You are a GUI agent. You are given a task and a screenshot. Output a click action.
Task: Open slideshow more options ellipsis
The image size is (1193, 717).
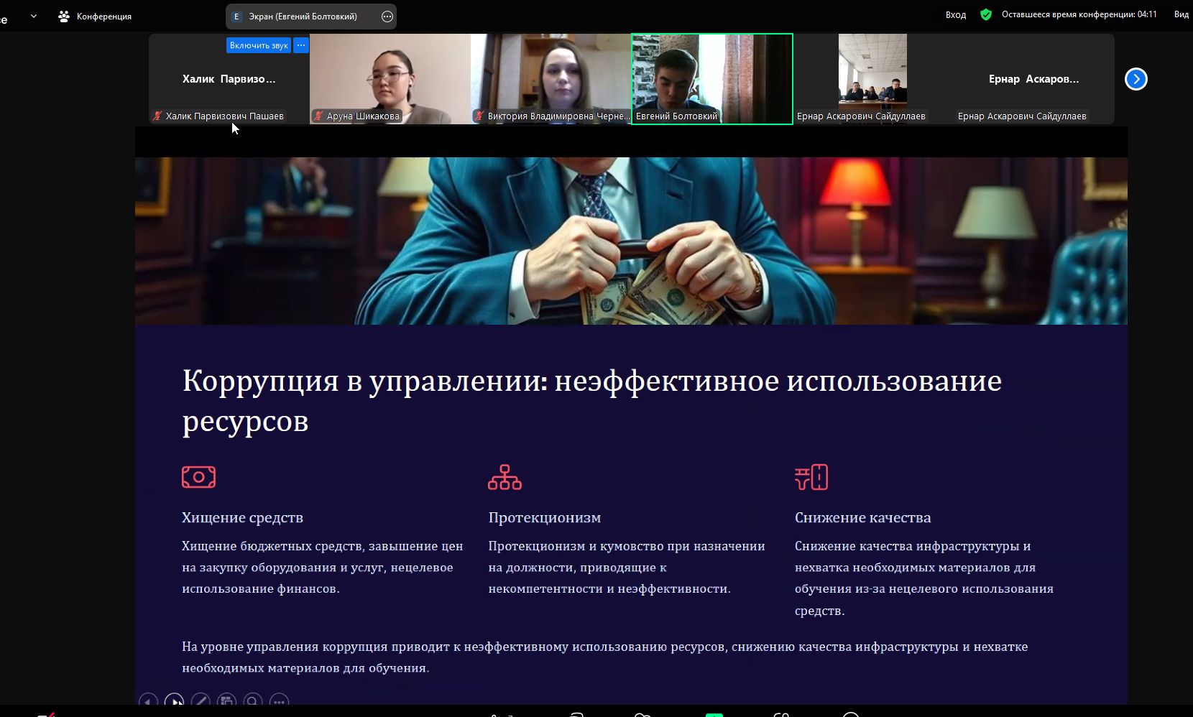280,701
